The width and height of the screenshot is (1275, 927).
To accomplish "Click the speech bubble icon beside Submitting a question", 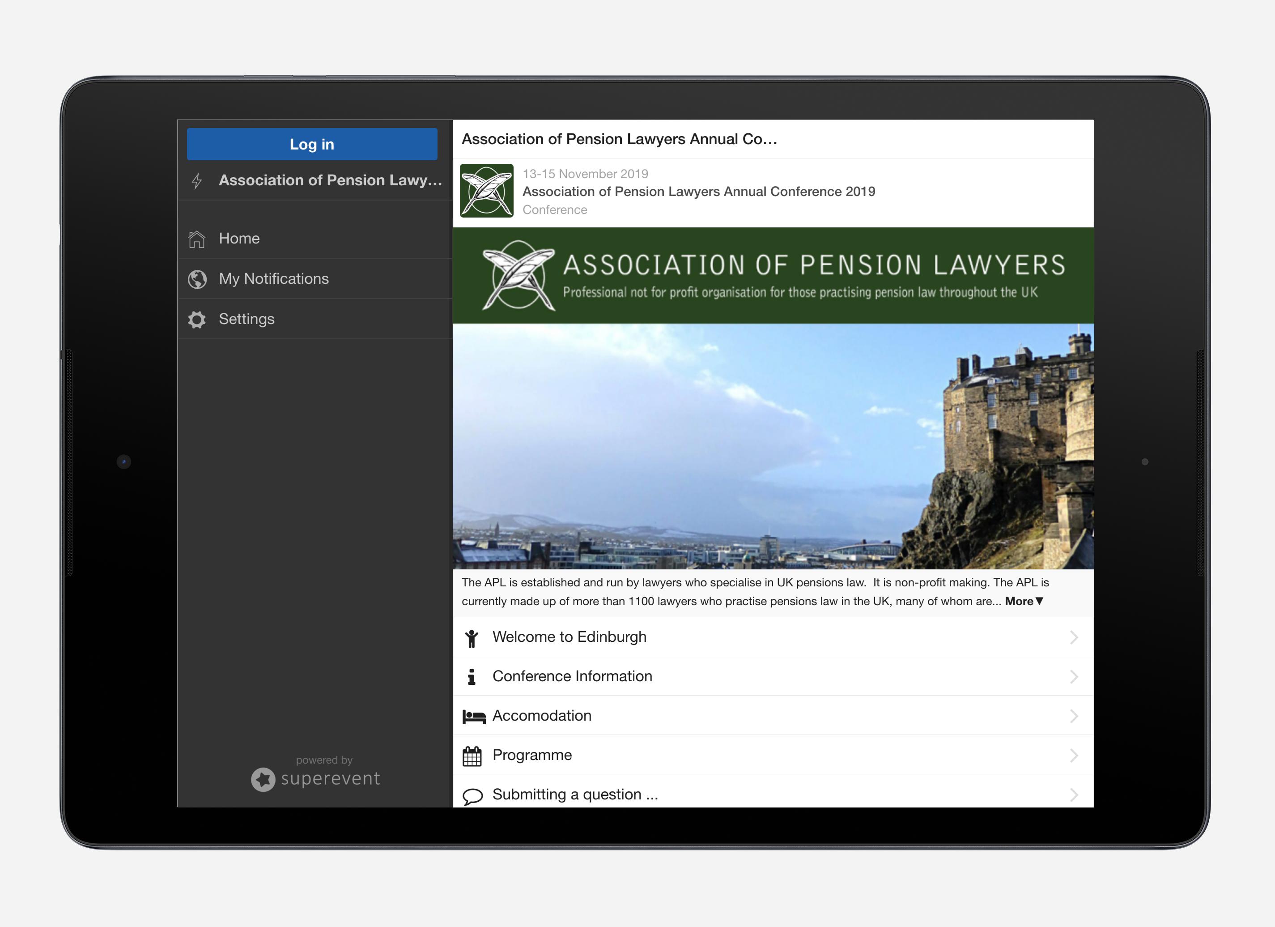I will click(x=473, y=796).
